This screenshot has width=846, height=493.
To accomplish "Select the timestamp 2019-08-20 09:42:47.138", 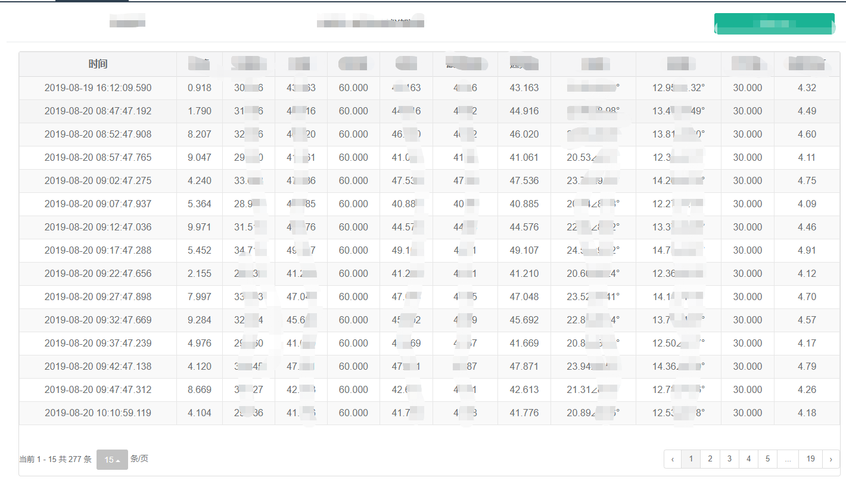I will [98, 366].
